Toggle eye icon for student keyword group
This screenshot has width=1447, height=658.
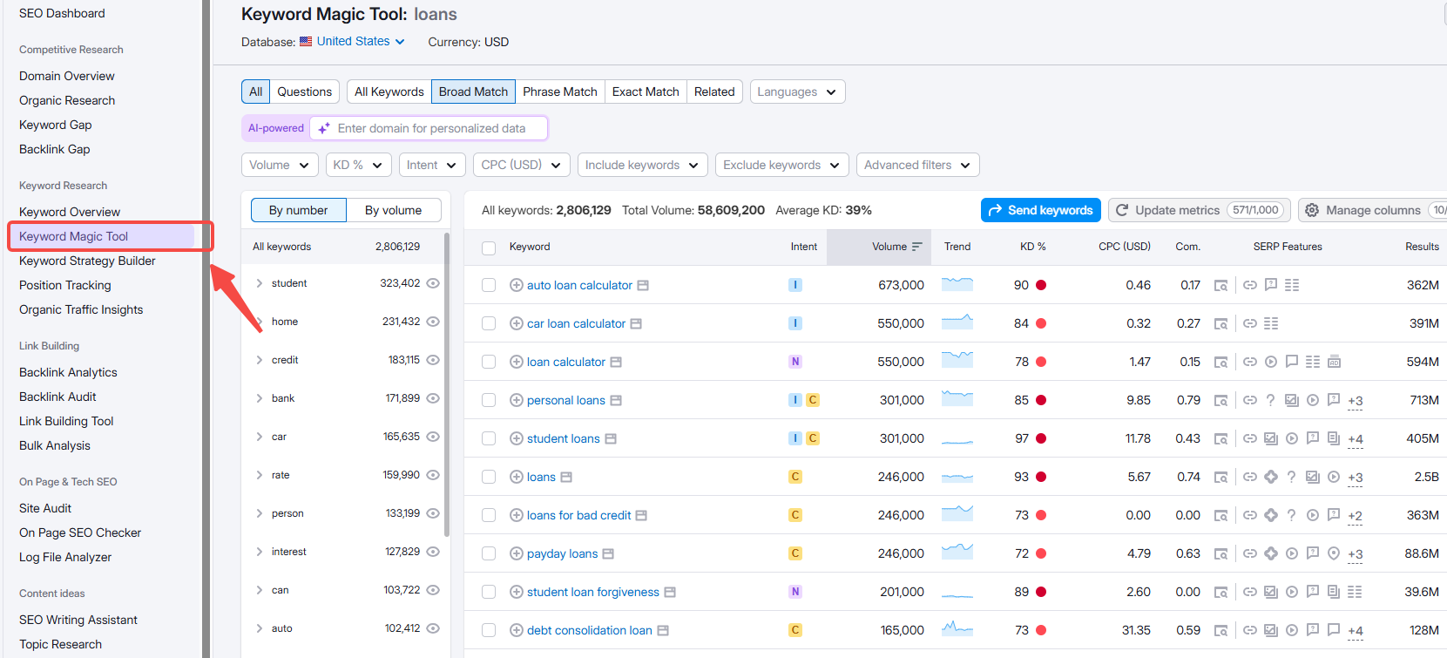tap(433, 283)
